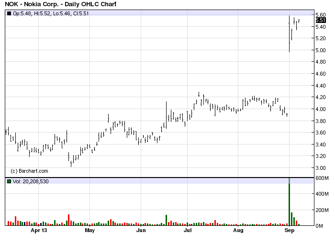Click the 4.00 price axis label
335x245 pixels.
[x=321, y=109]
